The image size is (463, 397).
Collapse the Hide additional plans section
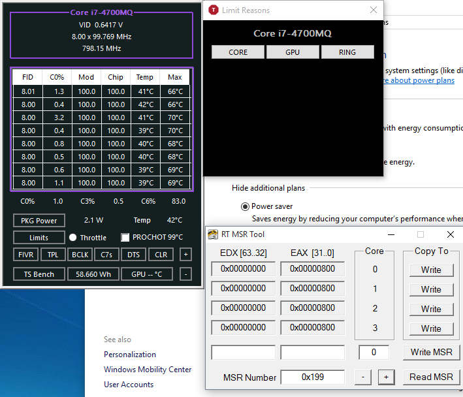[x=268, y=188]
